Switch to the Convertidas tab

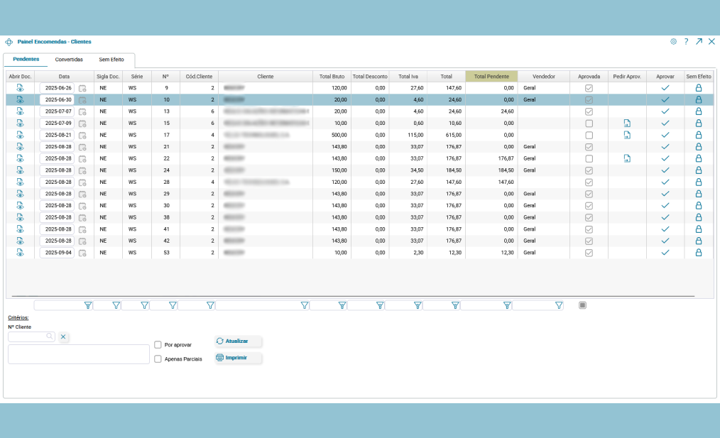(69, 60)
